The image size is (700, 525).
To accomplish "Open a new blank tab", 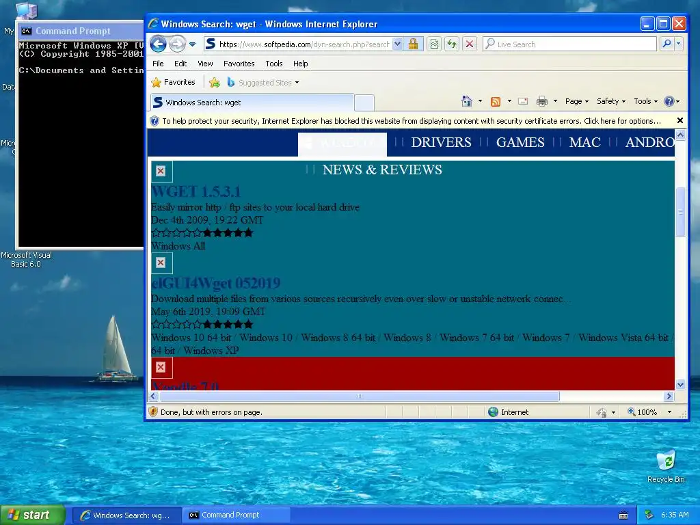I will point(364,103).
